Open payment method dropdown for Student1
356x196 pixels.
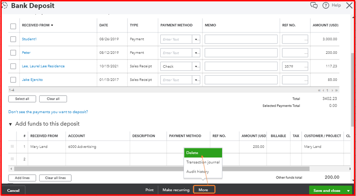(196, 39)
